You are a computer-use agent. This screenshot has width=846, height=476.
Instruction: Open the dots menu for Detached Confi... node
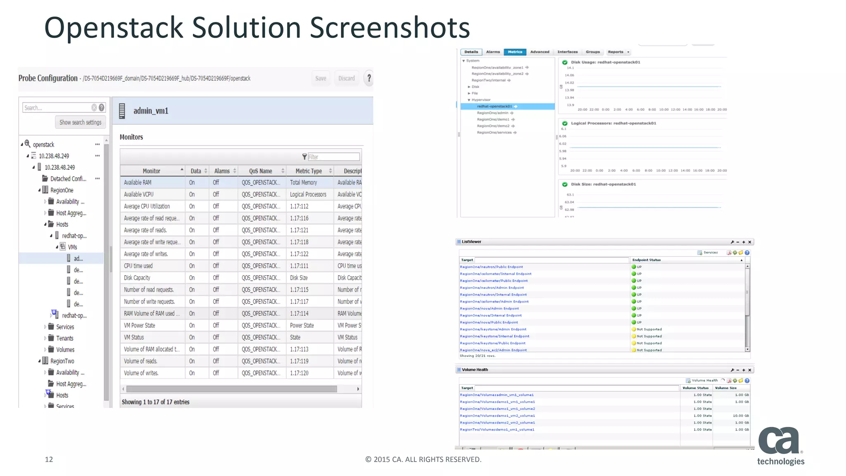click(x=97, y=178)
